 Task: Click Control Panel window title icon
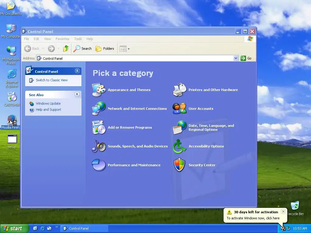click(24, 31)
